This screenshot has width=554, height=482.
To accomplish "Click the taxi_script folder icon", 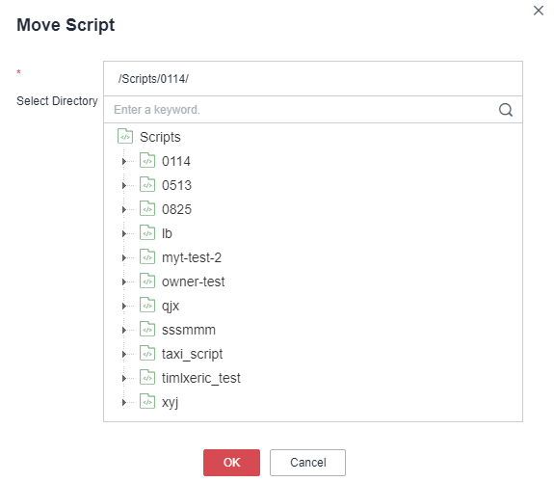I will coord(147,353).
